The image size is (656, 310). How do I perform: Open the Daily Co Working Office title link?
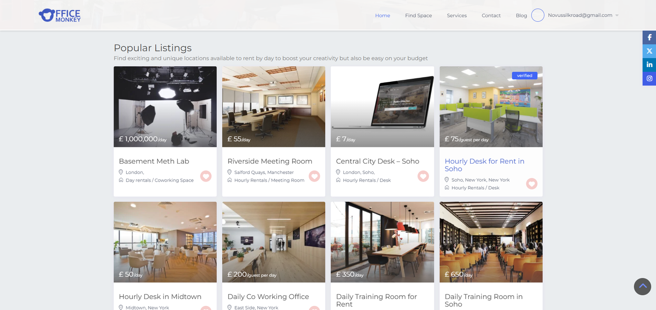(x=268, y=297)
